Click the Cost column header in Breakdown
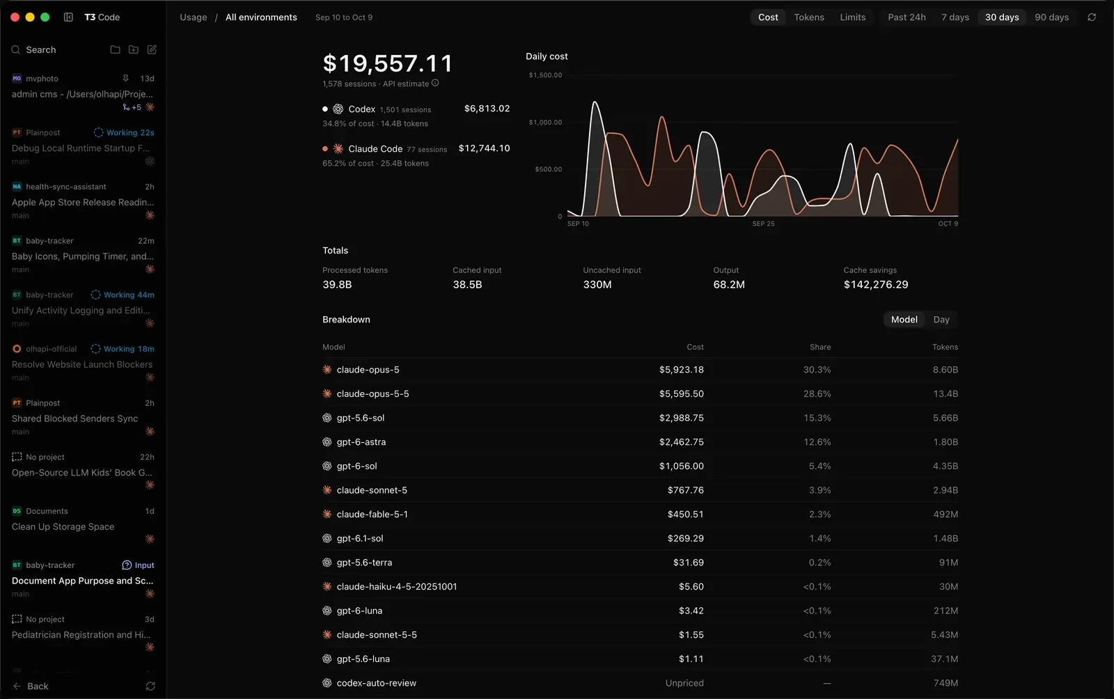1114x699 pixels. tap(695, 347)
